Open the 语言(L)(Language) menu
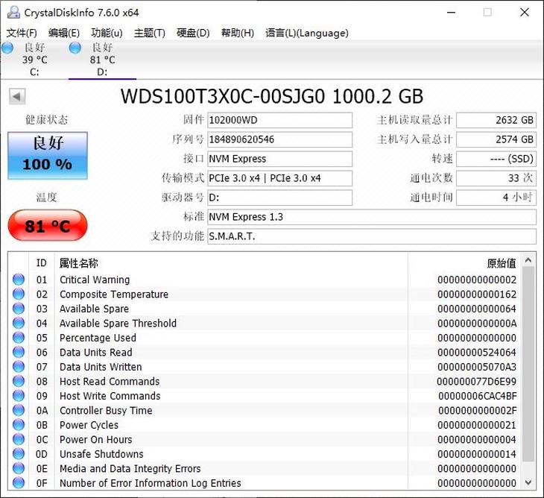 (x=307, y=33)
